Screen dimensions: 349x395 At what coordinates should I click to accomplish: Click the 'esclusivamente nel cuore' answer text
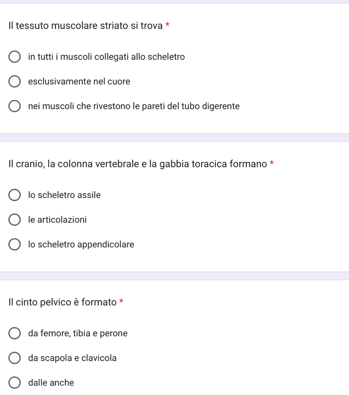tap(79, 82)
